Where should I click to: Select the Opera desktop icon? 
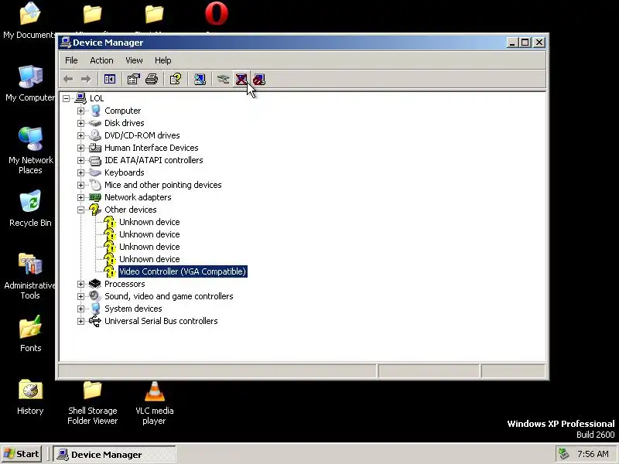(x=217, y=13)
